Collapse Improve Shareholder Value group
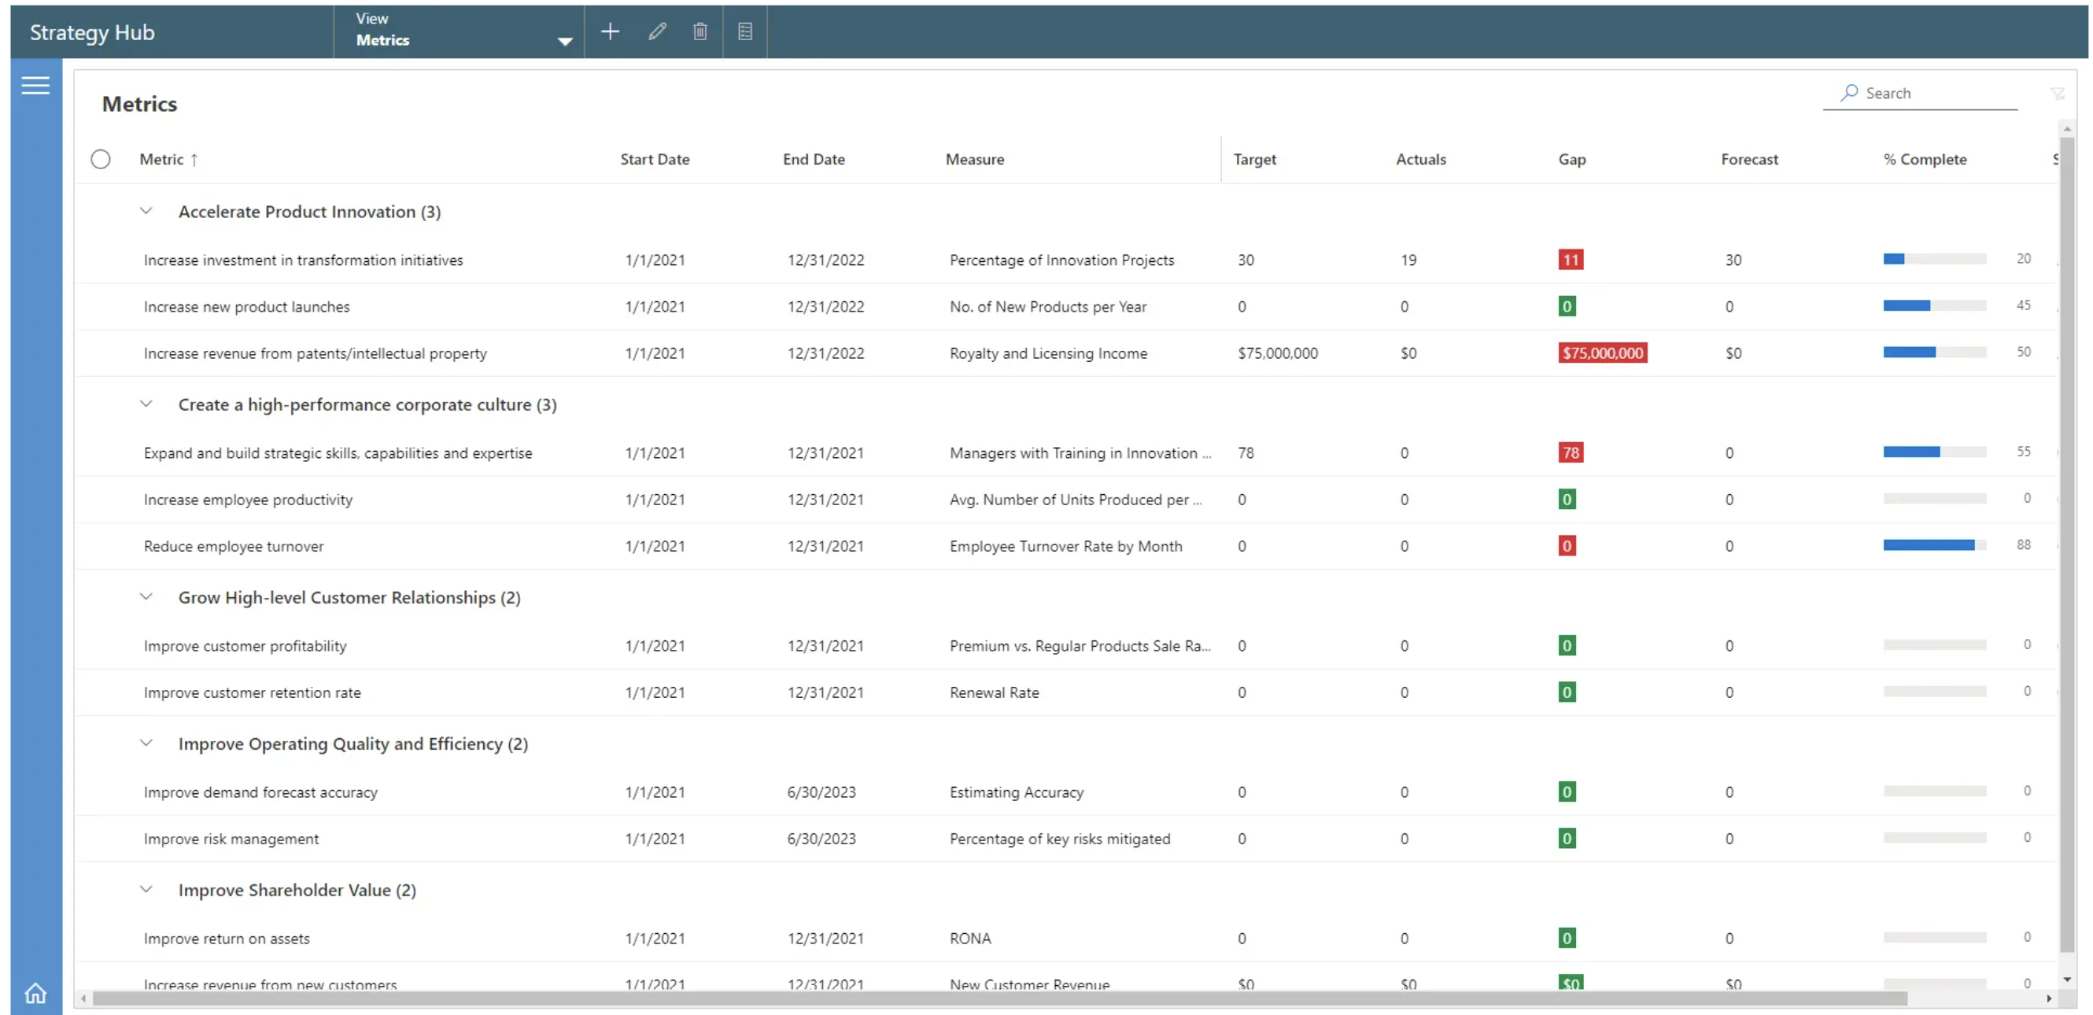The image size is (2093, 1015). tap(146, 890)
